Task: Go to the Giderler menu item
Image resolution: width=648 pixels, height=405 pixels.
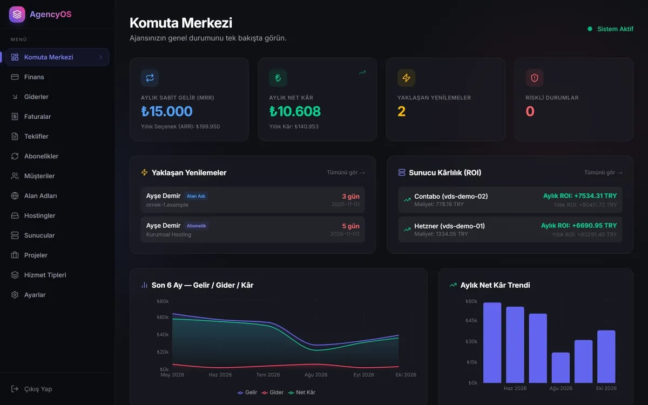Action: (58, 97)
